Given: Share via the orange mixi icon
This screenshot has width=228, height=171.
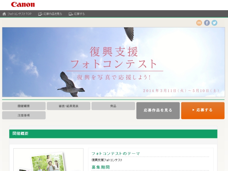Looking at the screenshot, I should [x=199, y=23].
